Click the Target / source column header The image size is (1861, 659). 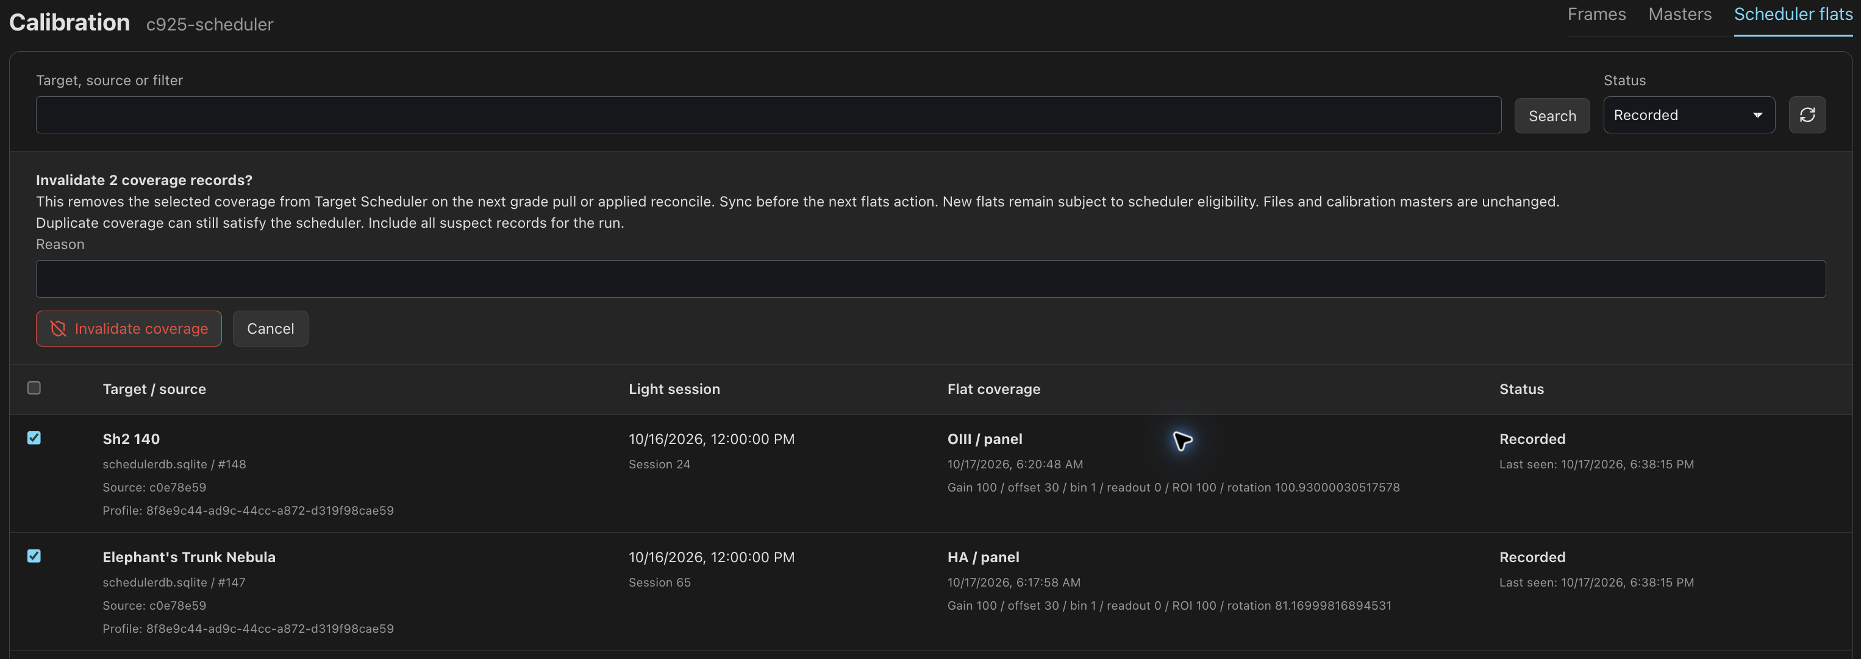(x=155, y=389)
